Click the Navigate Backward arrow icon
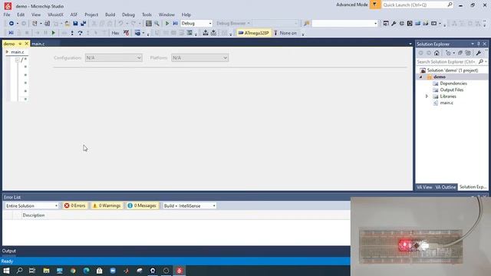This screenshot has height=276, width=491. point(12,24)
